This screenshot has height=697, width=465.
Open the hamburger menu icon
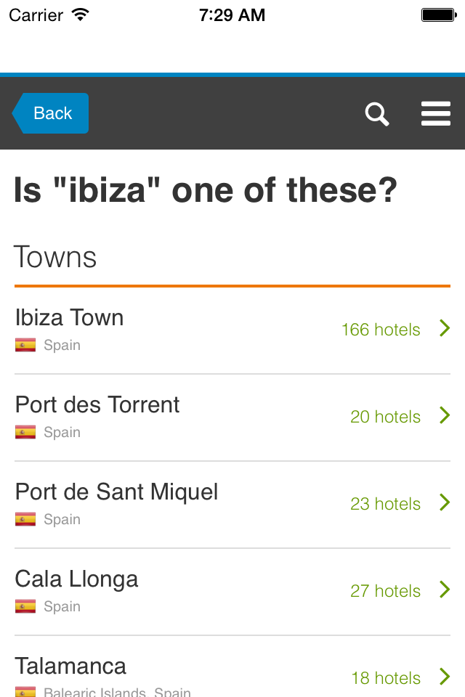[436, 113]
